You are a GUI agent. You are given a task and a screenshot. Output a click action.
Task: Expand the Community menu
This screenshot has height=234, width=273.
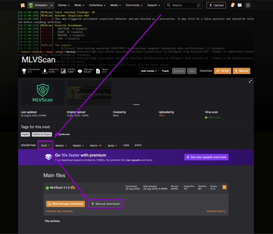[134, 5]
